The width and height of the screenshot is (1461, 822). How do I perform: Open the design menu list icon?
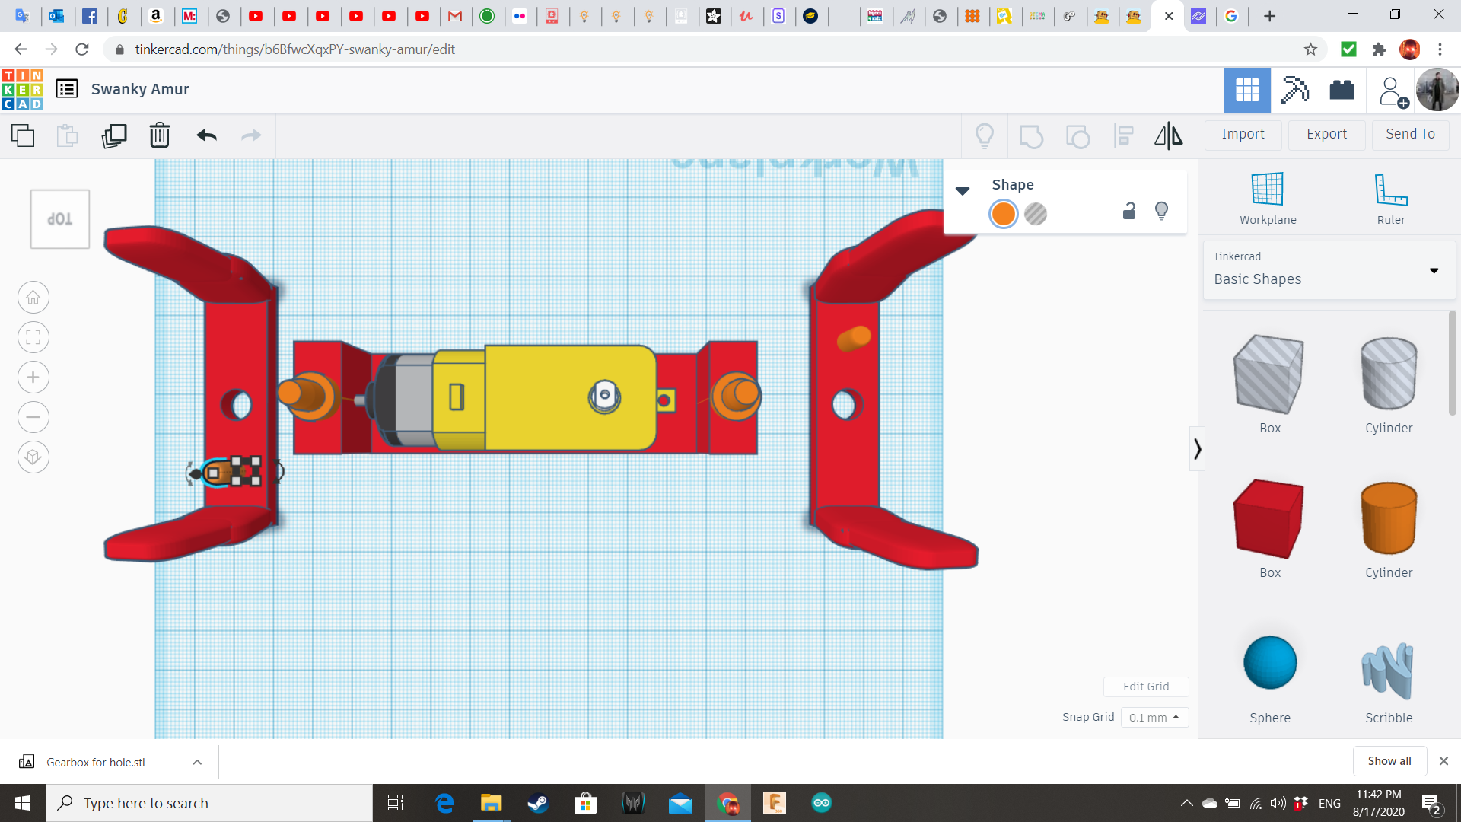(67, 88)
